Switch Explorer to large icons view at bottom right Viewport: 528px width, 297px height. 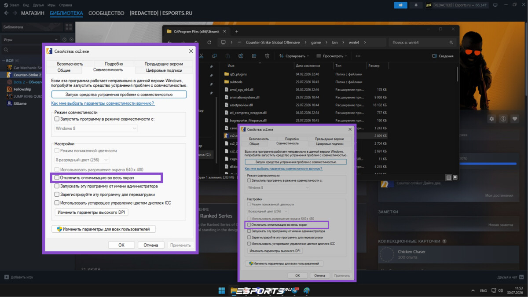[x=455, y=177]
